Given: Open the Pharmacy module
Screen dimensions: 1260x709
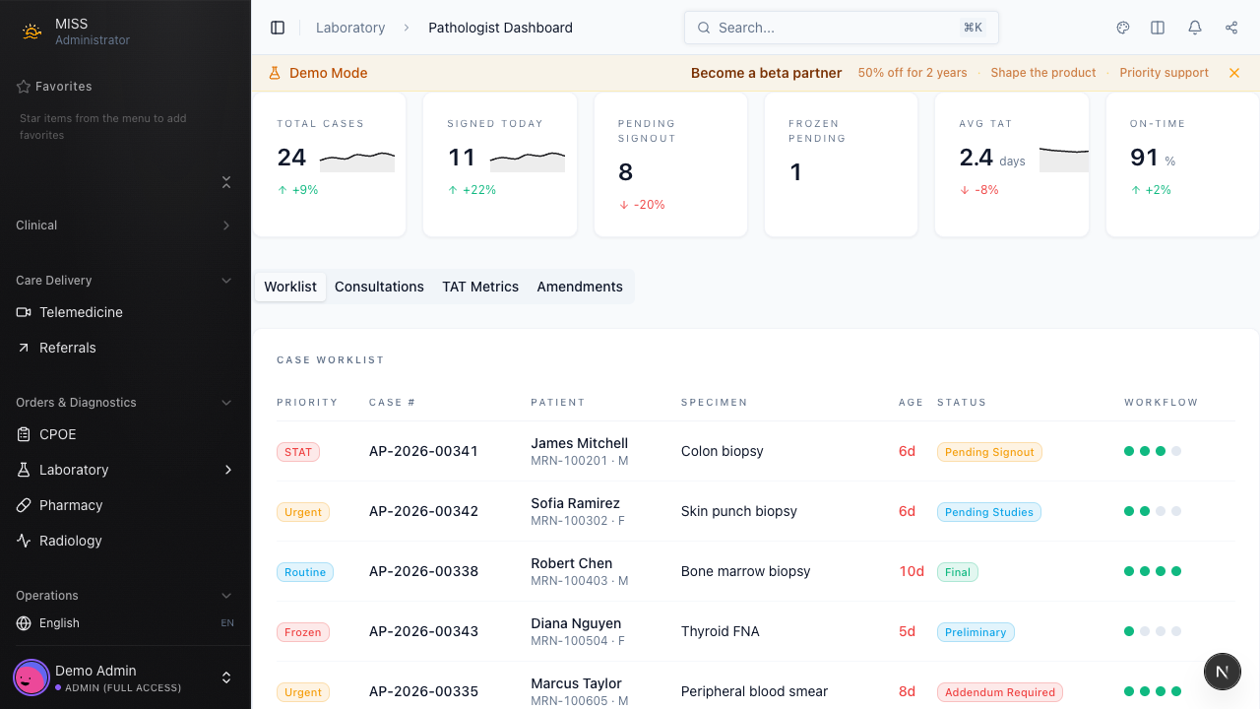Looking at the screenshot, I should [x=71, y=505].
